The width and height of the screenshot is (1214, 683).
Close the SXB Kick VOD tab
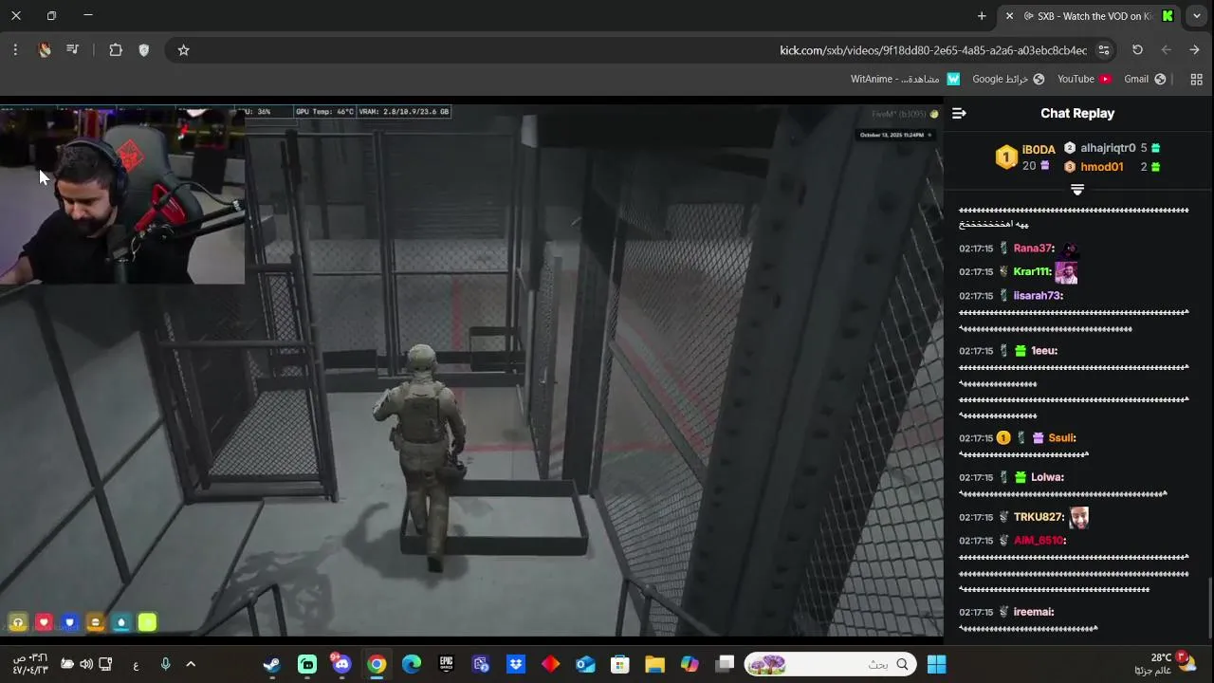(x=1009, y=16)
